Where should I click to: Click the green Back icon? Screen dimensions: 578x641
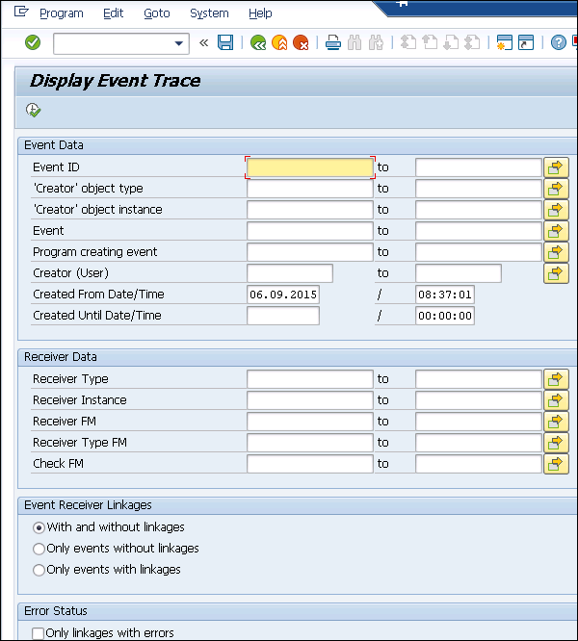click(x=258, y=42)
